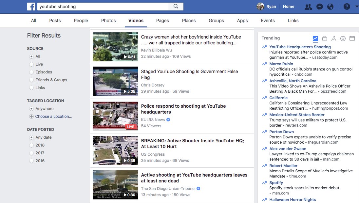Open Ryan's profile picture

point(260,7)
